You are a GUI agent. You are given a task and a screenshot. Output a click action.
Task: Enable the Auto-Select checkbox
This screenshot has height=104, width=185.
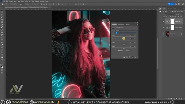coord(11,4)
